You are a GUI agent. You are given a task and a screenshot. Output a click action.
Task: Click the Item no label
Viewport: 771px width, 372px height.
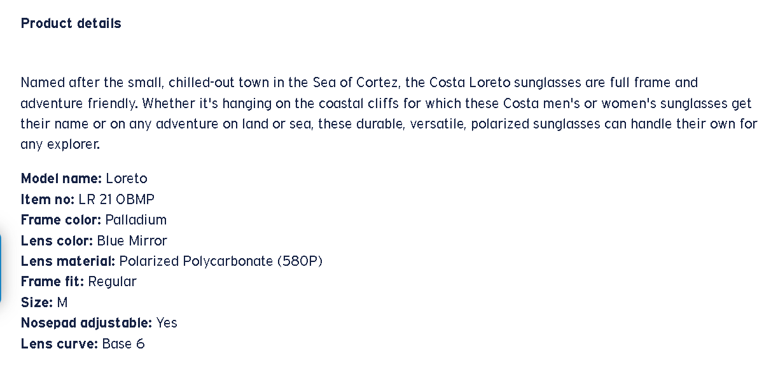[48, 200]
